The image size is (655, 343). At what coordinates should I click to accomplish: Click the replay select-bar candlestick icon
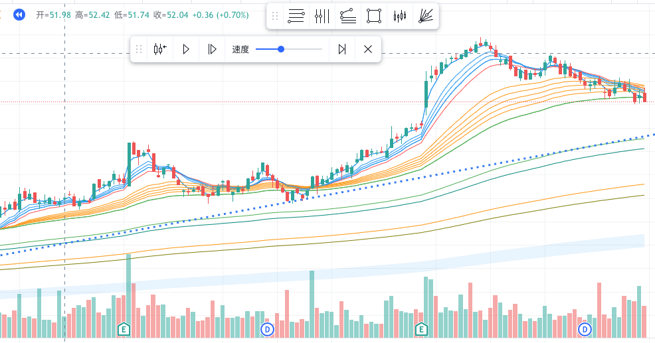point(160,49)
